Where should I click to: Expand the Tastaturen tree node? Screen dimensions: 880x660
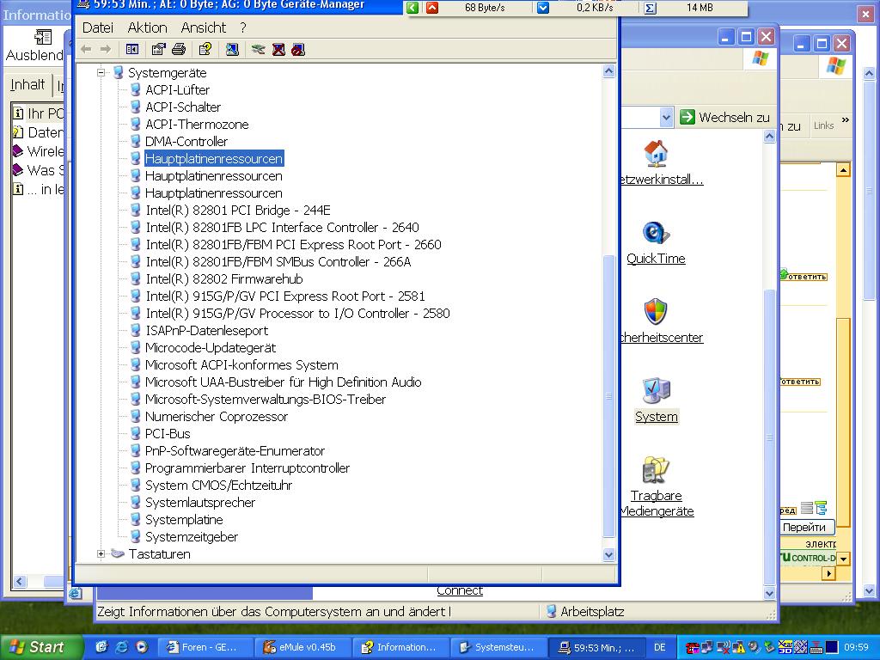(x=101, y=554)
